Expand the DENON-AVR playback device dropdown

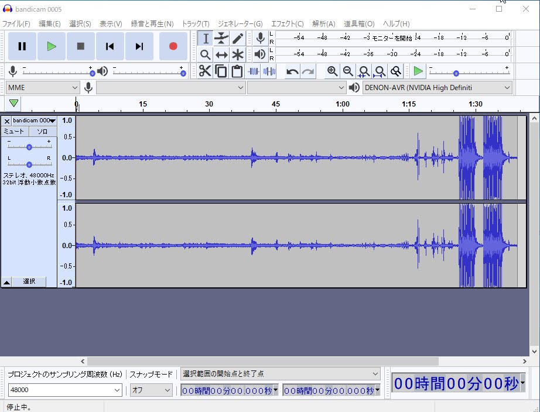coord(437,88)
